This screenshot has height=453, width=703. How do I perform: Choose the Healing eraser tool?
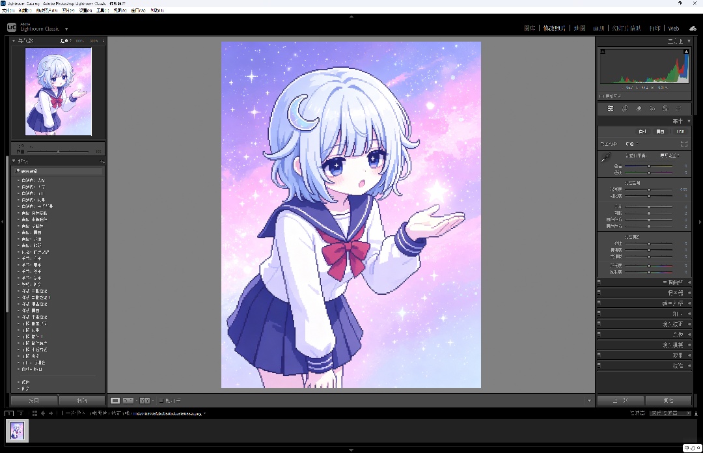639,109
